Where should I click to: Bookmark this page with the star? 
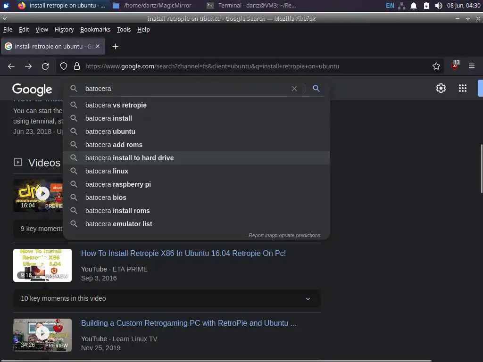pos(436,66)
